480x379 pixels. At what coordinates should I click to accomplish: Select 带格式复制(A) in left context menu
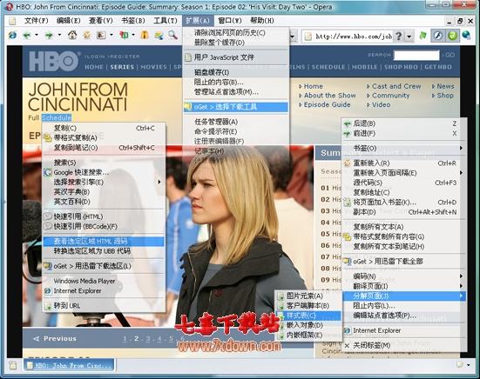(104, 137)
